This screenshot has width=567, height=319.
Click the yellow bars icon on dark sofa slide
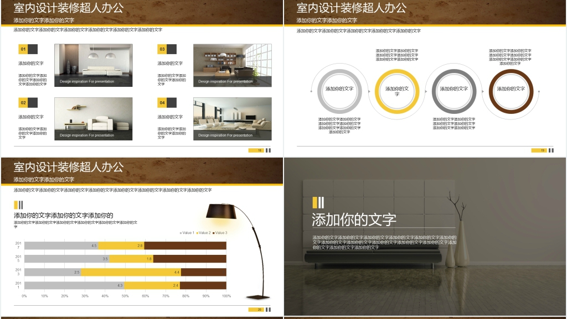318,202
